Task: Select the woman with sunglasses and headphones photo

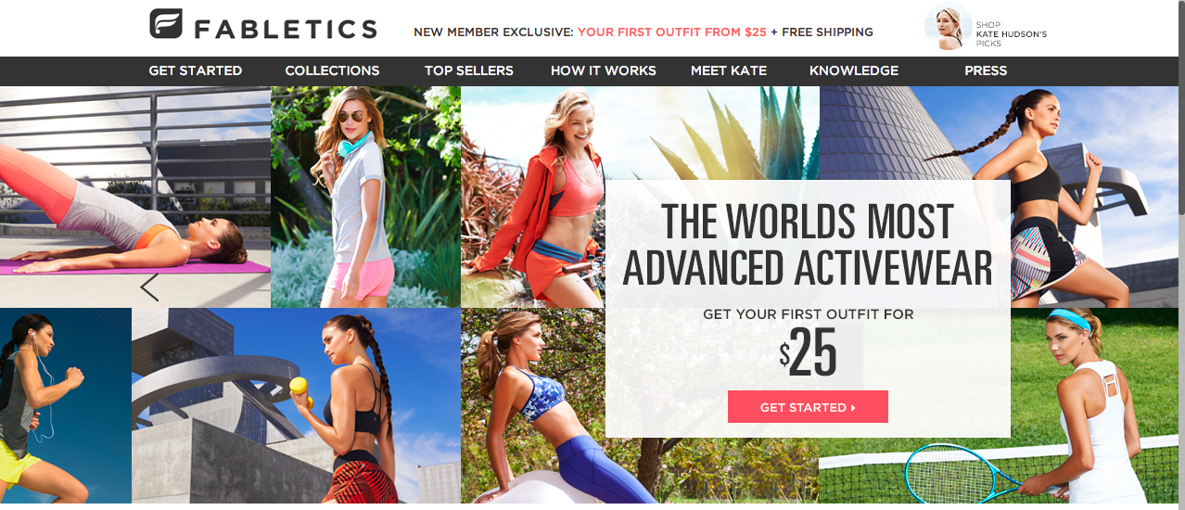Action: 365,197
